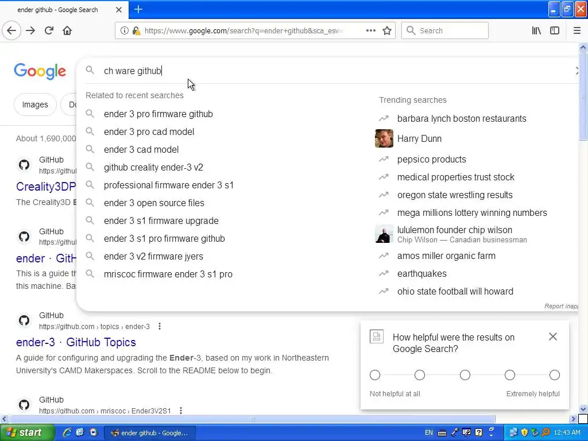The width and height of the screenshot is (588, 441).
Task: Open trending search 'amos miller organic farm'
Action: (446, 256)
